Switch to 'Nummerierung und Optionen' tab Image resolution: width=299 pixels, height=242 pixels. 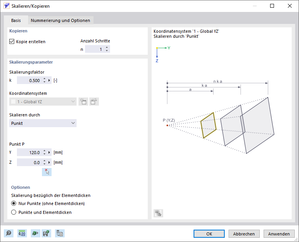(60, 20)
